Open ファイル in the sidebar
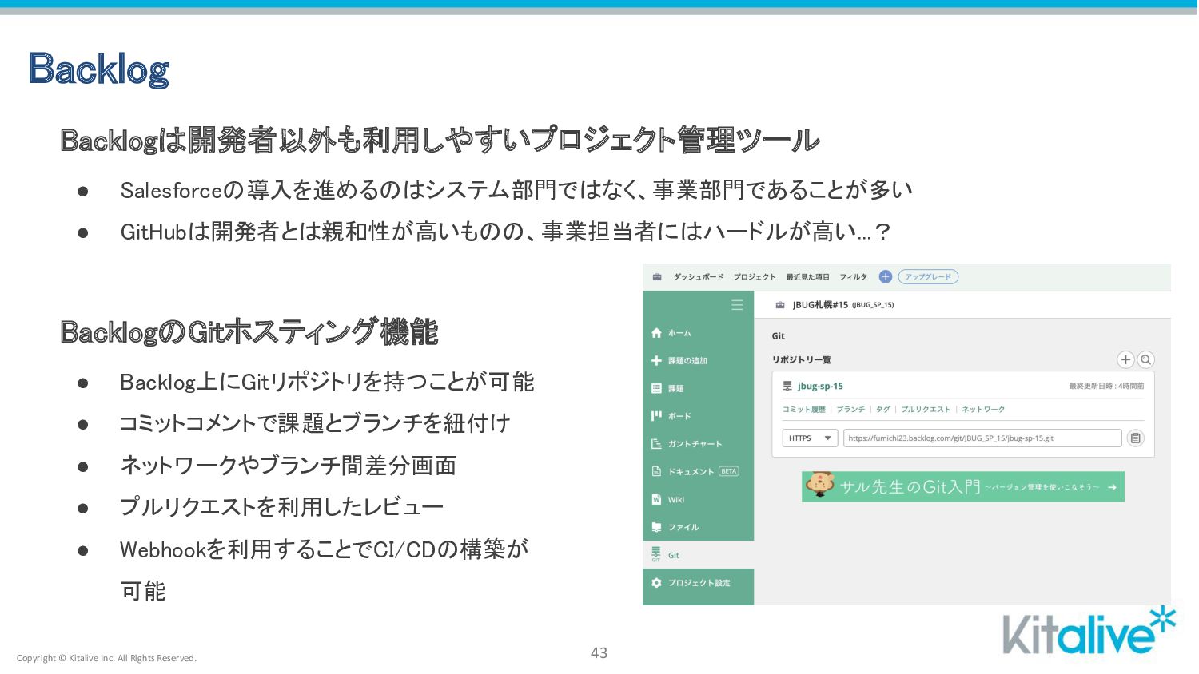This screenshot has width=1199, height=674. pos(699,528)
